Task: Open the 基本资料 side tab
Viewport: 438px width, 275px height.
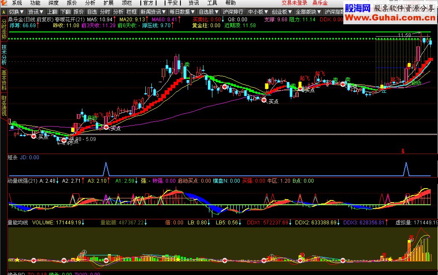Action: pos(4,80)
